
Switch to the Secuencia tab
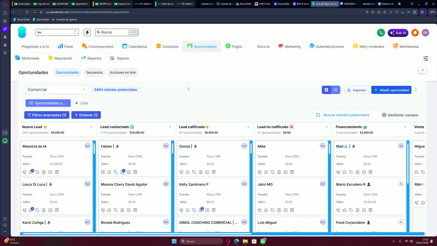point(94,72)
